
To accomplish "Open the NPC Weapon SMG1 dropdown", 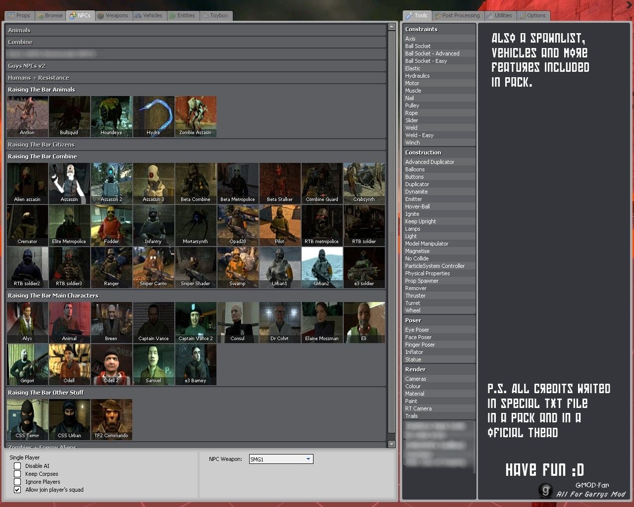I will pos(281,459).
